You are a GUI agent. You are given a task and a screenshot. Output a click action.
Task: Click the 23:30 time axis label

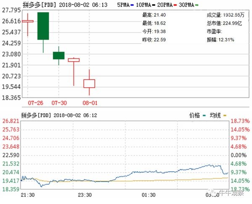[x=84, y=195]
